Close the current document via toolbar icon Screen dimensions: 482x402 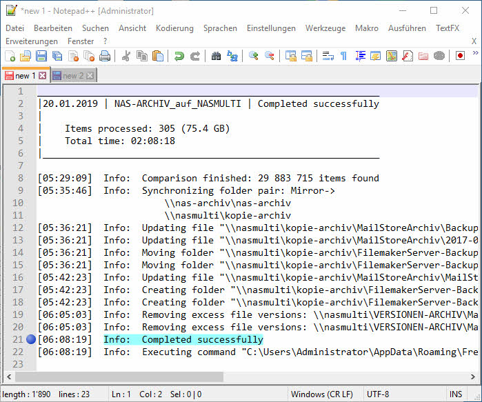click(x=74, y=56)
